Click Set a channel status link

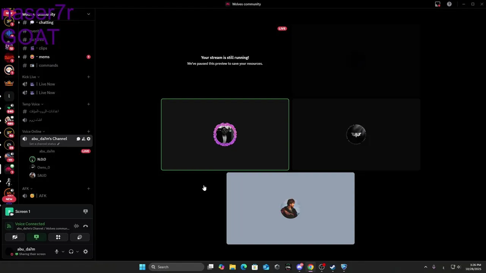point(44,144)
